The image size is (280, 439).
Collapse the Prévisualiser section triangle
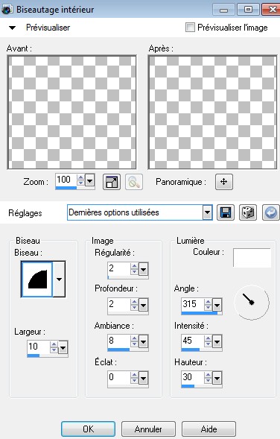[x=13, y=28]
